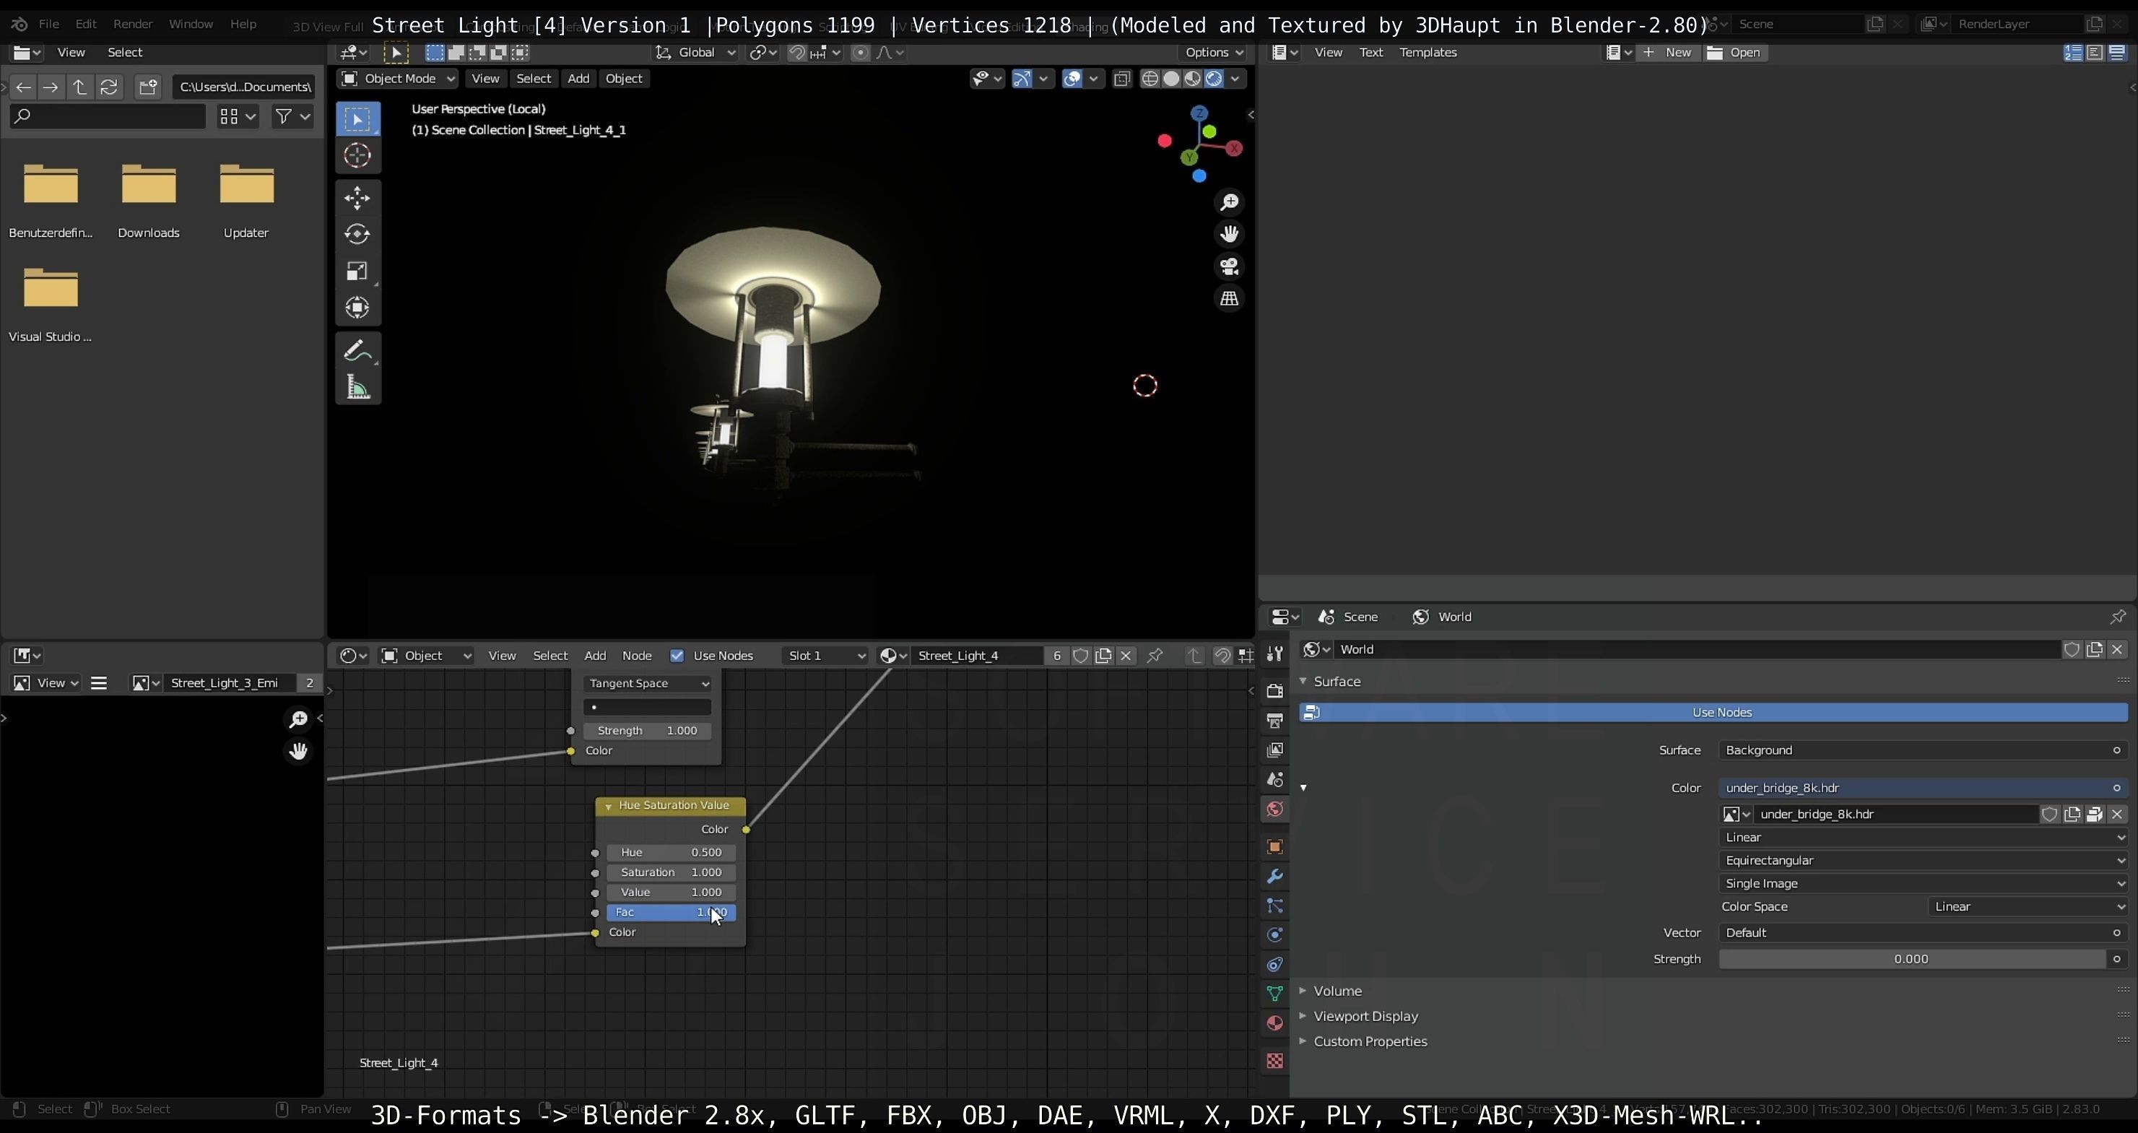Open the Object Mode dropdown

399,78
